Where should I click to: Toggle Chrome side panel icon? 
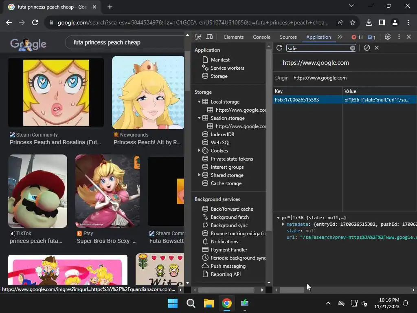(x=382, y=23)
